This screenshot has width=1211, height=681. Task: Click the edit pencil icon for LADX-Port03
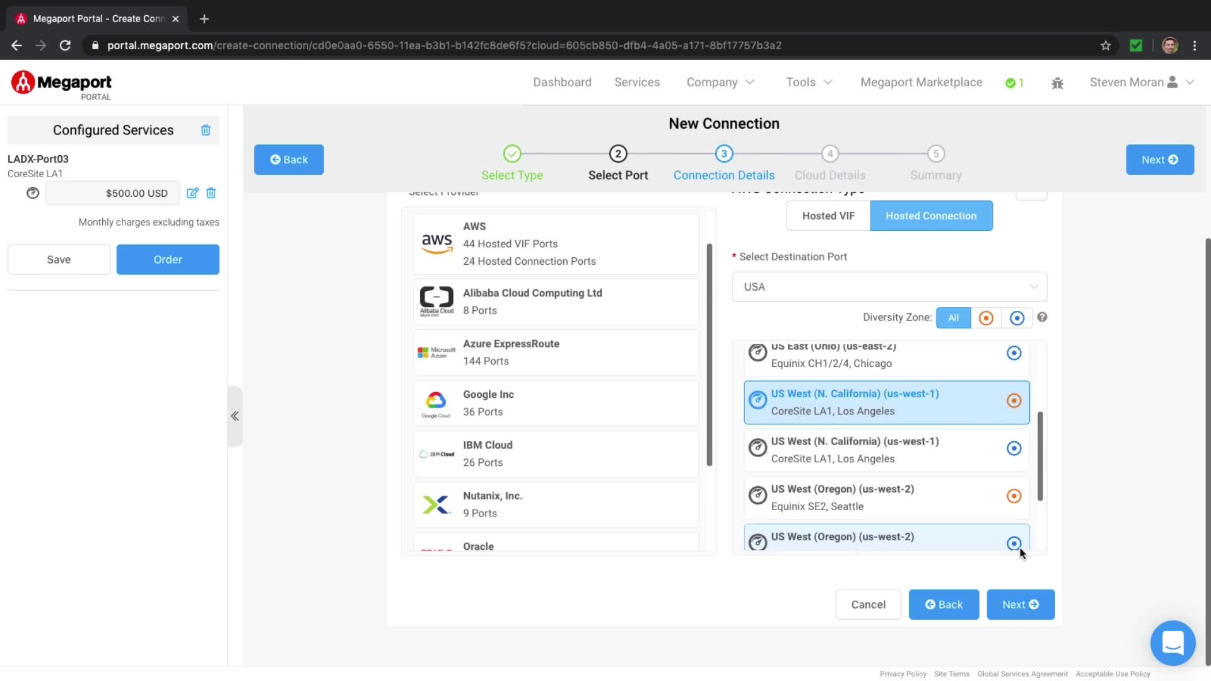coord(192,193)
